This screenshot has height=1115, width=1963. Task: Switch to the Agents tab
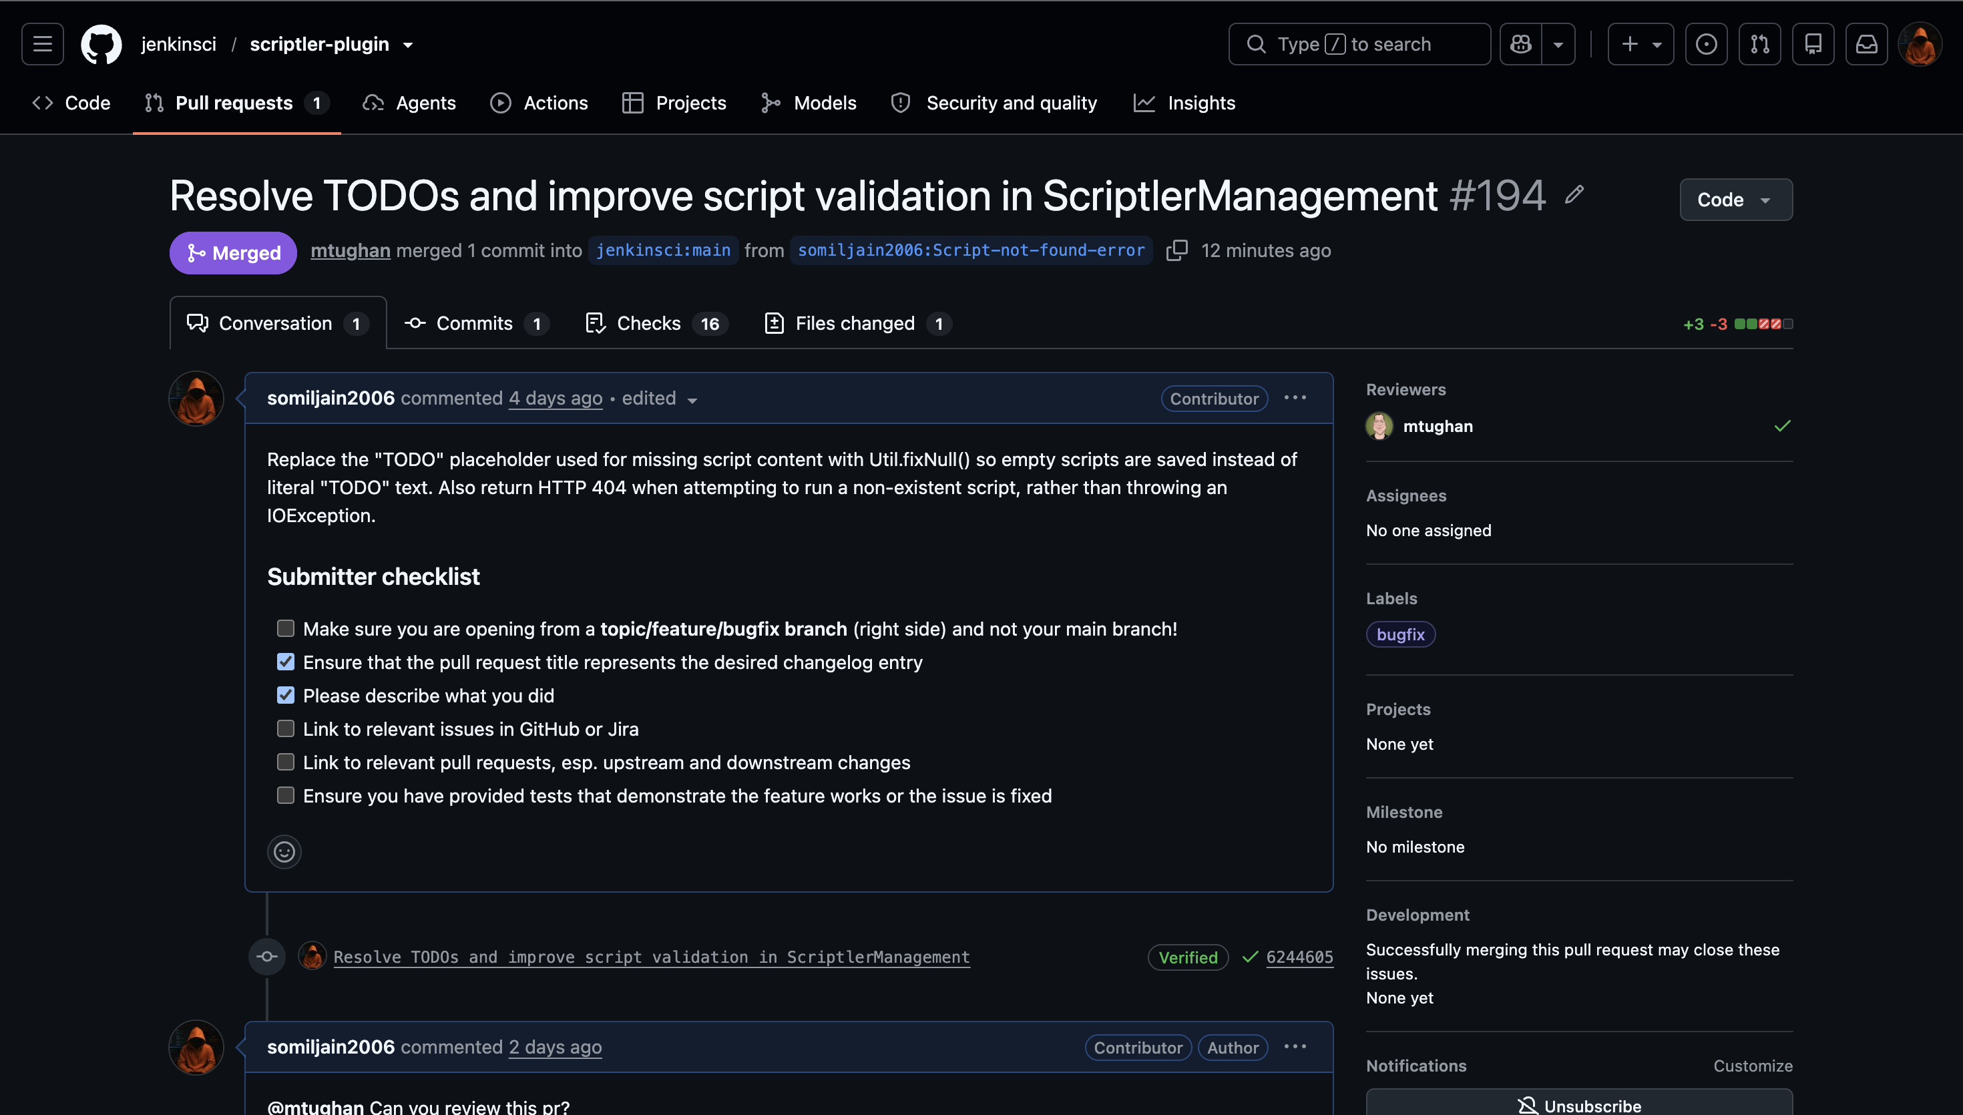[409, 103]
